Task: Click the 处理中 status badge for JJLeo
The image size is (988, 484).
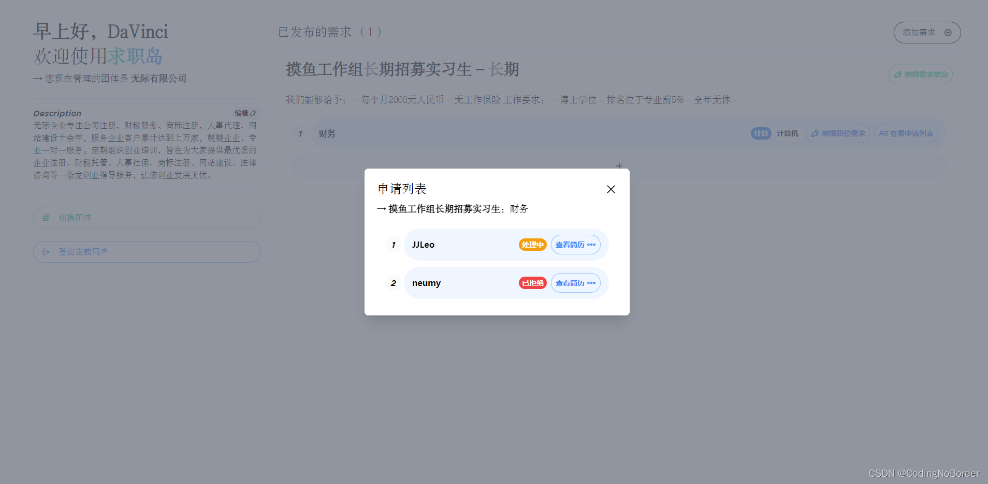Action: [532, 245]
